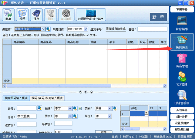Click the 新 单 status banner
Image resolution: width=195 pixels, height=139 pixels.
click(x=158, y=17)
